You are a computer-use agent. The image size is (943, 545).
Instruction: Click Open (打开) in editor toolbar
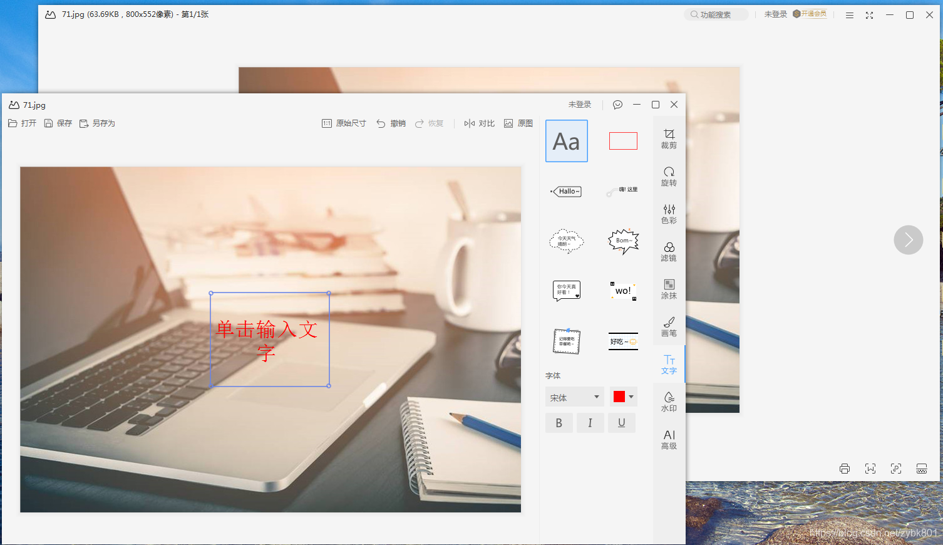(22, 123)
